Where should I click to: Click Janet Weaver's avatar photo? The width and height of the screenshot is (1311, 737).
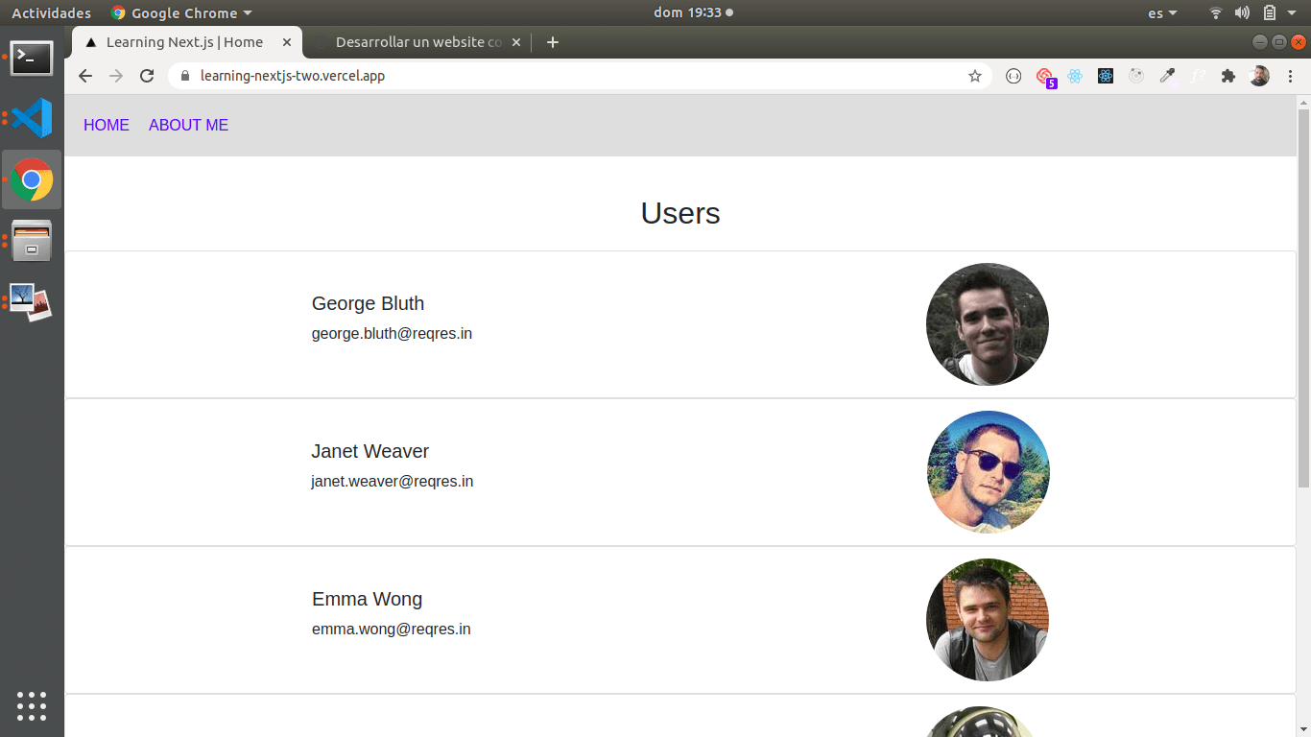pos(988,472)
